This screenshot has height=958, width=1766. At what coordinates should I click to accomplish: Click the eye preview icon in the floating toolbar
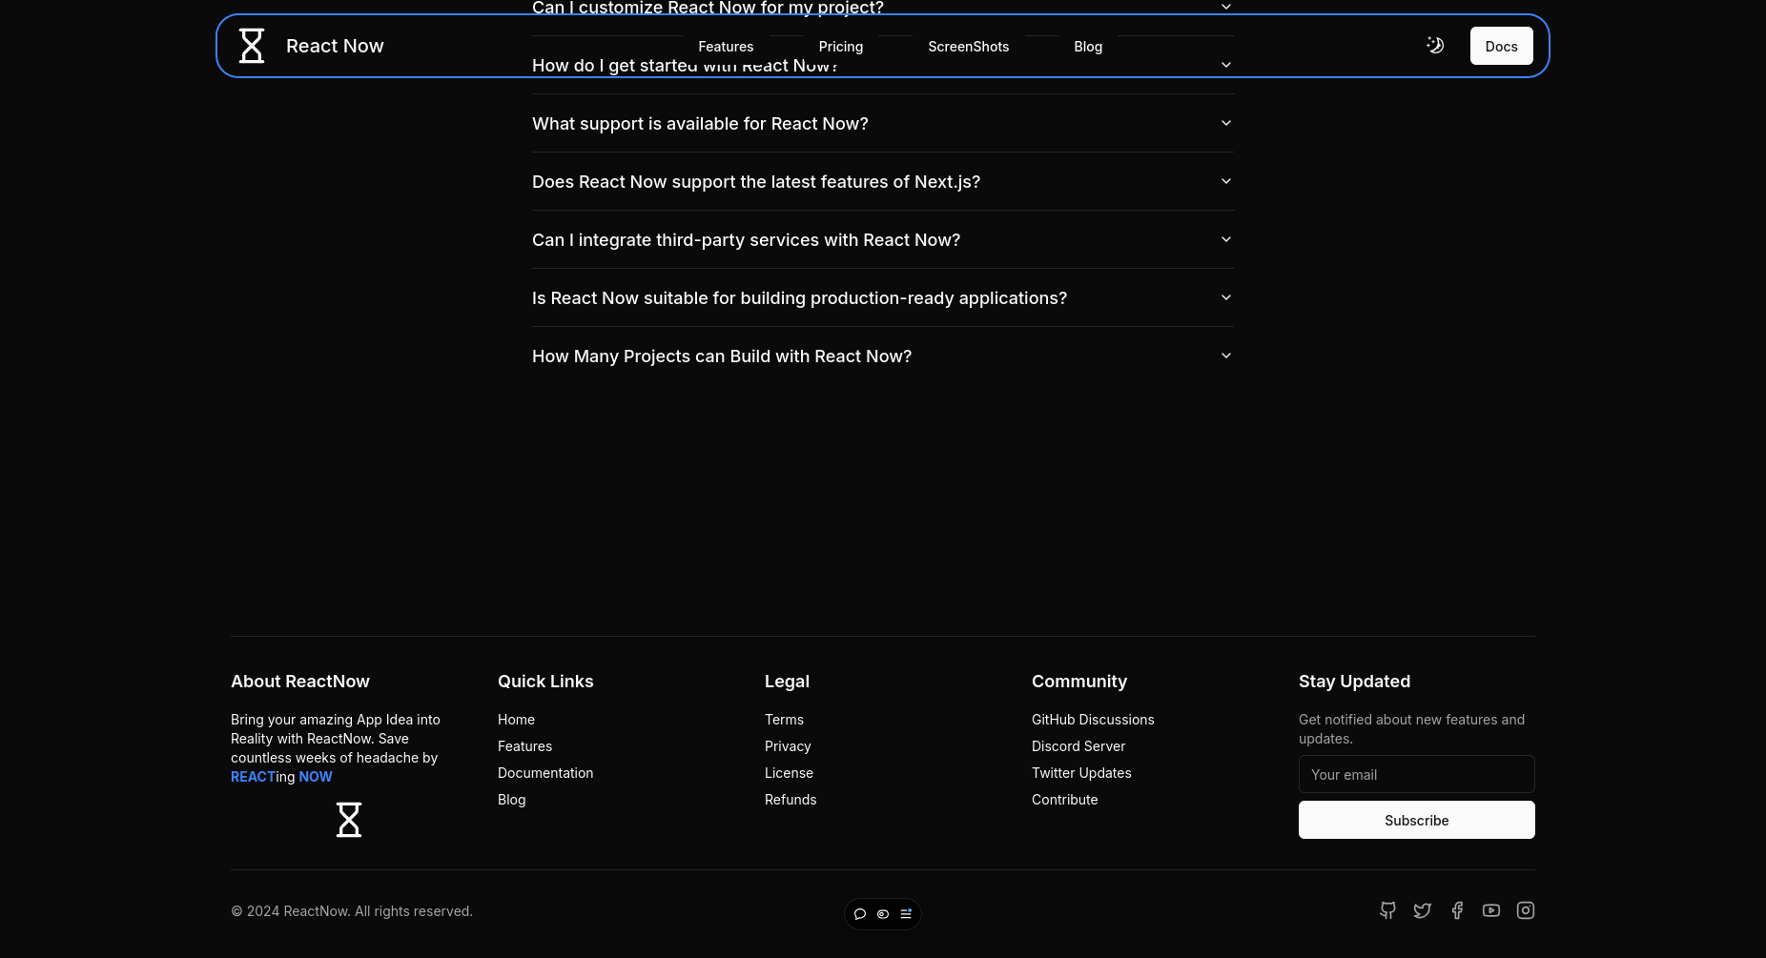tap(883, 914)
